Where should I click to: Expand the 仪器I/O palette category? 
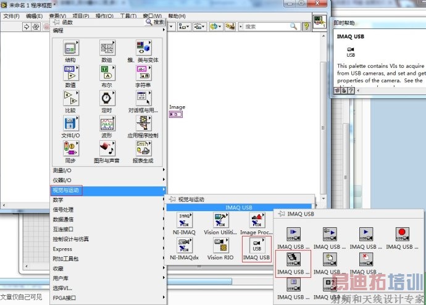(x=109, y=180)
